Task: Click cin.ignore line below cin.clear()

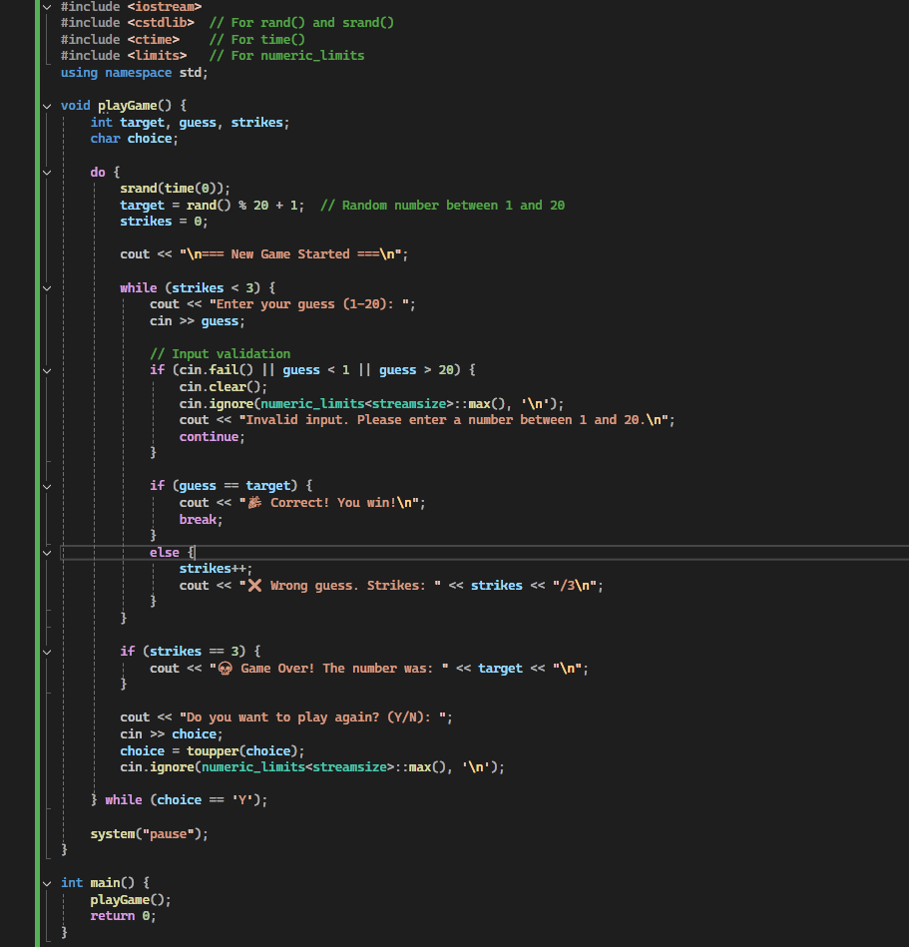Action: pos(371,404)
